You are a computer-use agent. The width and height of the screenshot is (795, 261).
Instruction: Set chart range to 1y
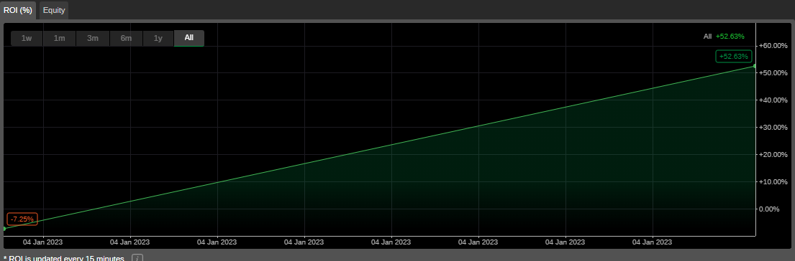[158, 38]
